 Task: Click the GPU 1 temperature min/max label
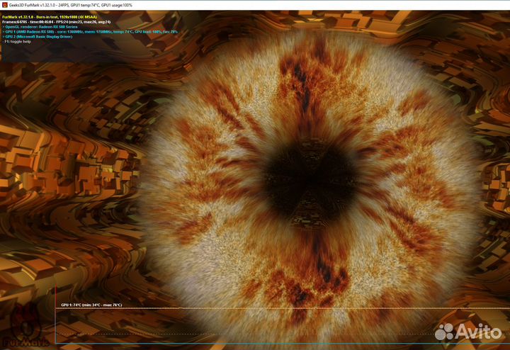coord(91,305)
